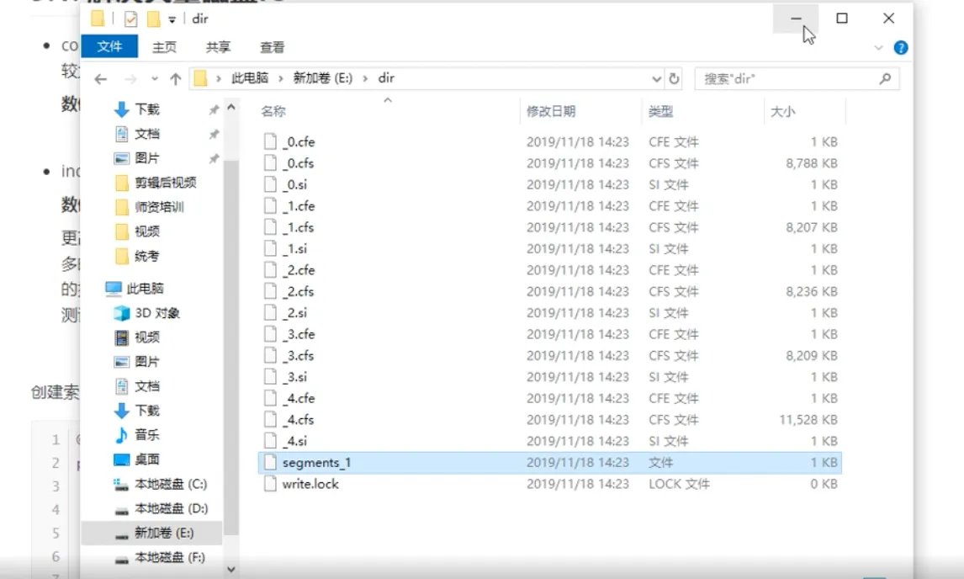Click the Back navigation arrow
Image resolution: width=964 pixels, height=579 pixels.
(x=101, y=79)
